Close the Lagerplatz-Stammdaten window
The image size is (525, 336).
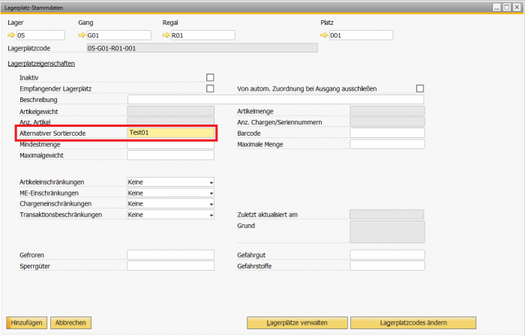[517, 7]
